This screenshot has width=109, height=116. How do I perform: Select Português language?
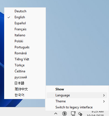tap(25, 47)
